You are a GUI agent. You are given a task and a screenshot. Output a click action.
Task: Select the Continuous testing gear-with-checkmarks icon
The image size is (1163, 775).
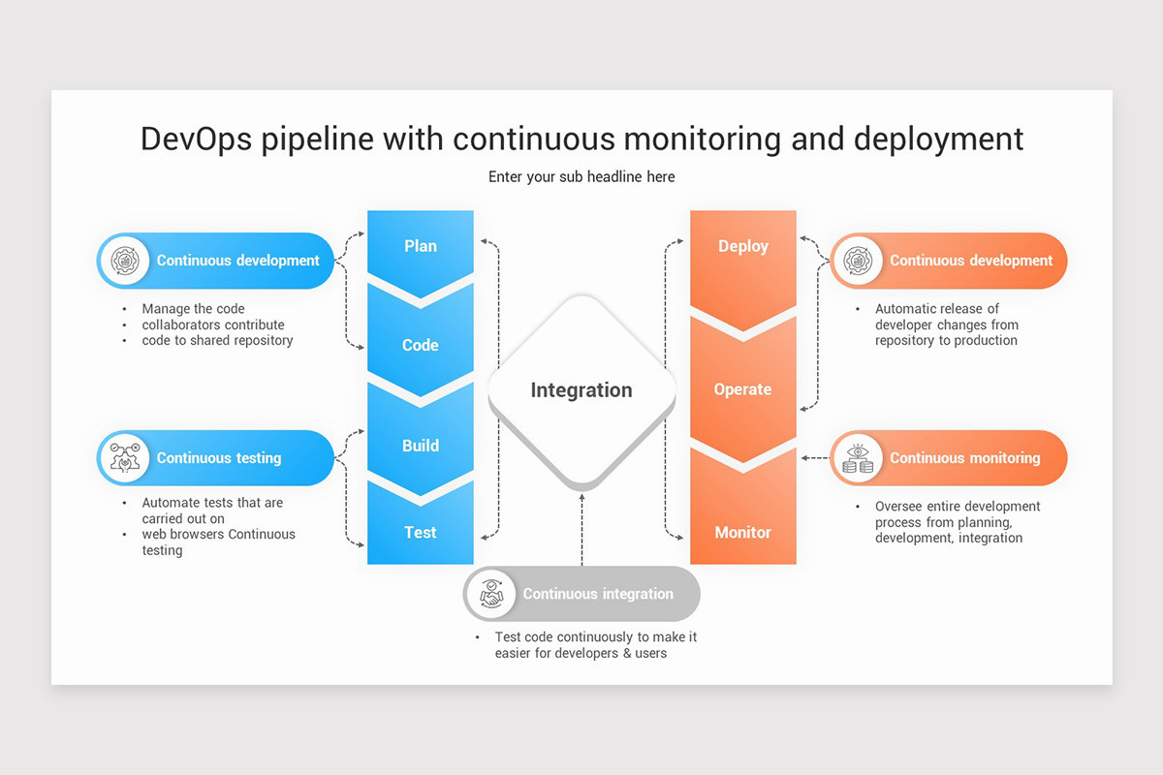pos(125,458)
